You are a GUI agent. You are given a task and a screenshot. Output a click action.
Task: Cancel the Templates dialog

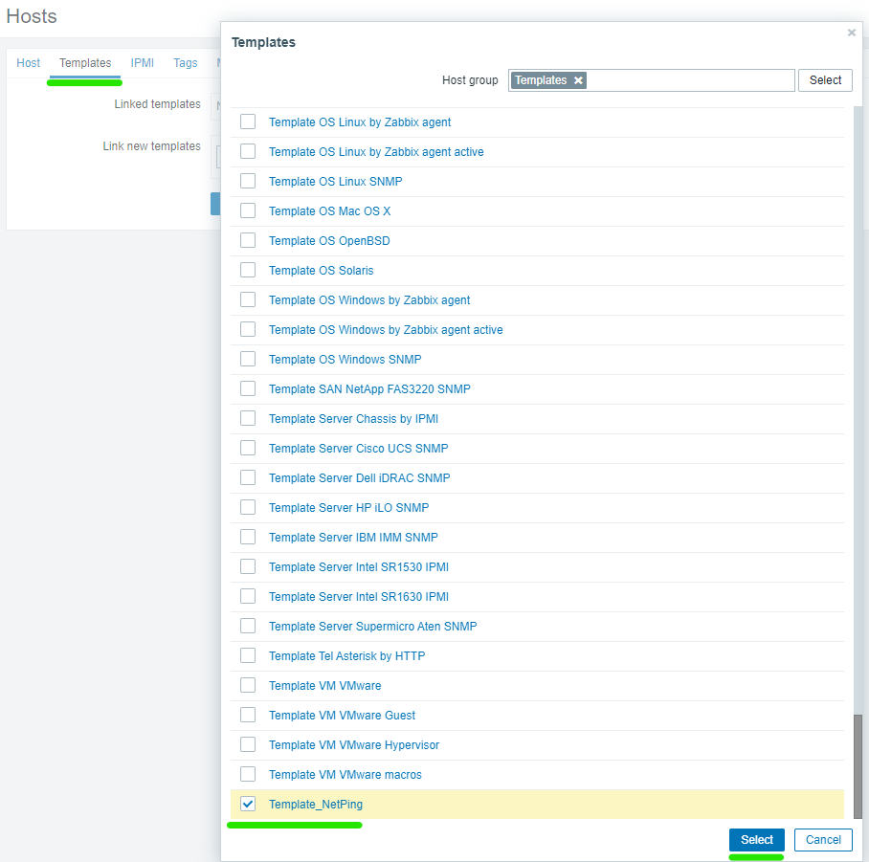pyautogui.click(x=823, y=840)
